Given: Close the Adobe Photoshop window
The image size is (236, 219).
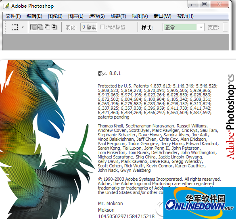Looking at the screenshot, I should (x=219, y=4).
